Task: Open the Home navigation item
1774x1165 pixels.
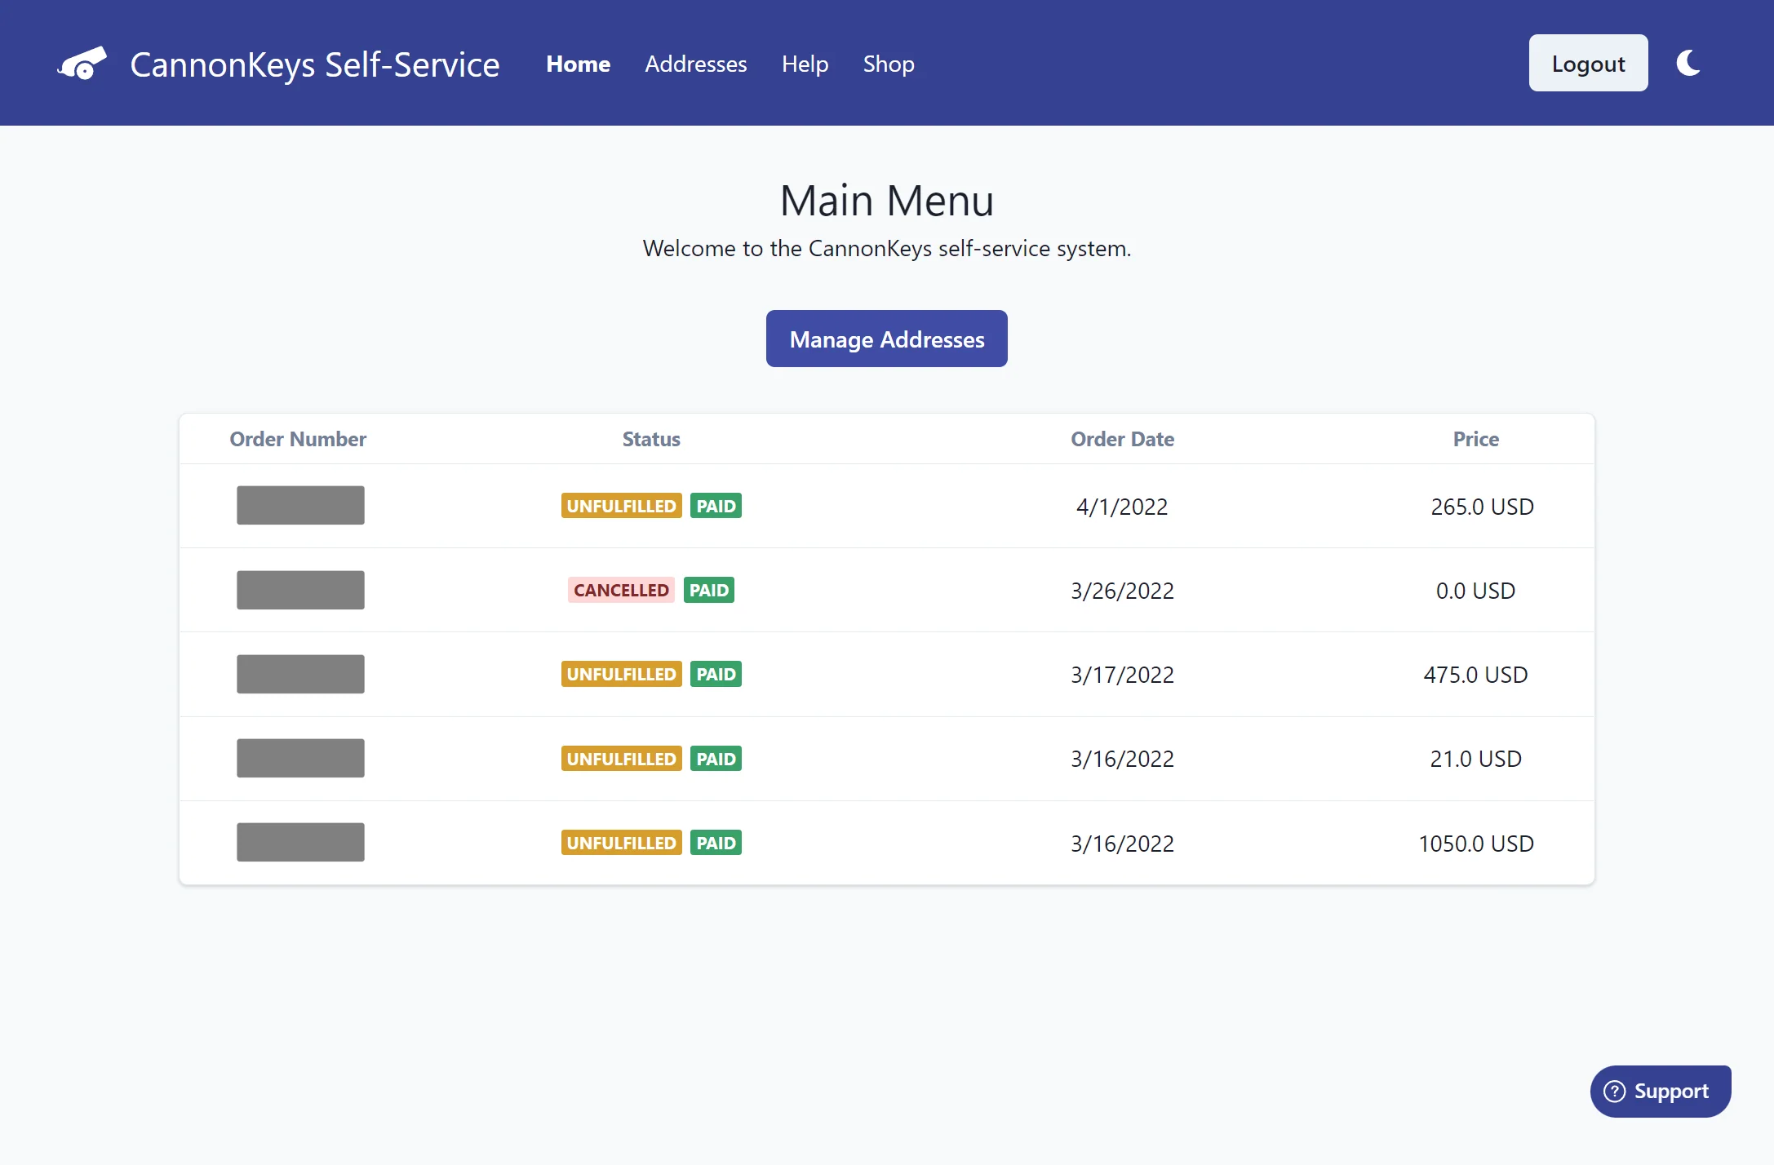Action: pos(578,64)
